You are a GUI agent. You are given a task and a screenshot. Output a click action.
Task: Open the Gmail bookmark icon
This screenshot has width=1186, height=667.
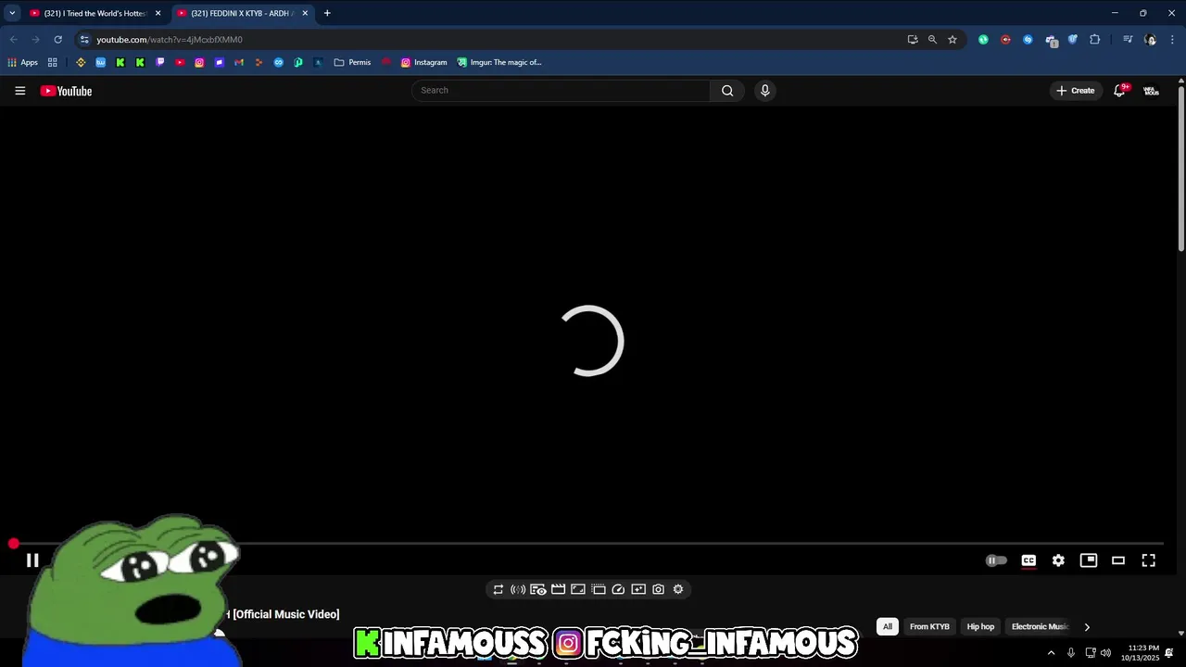(x=239, y=62)
